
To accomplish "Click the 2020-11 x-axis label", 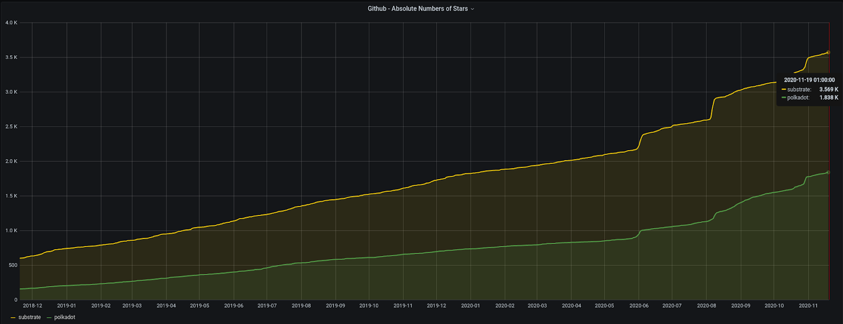I will click(808, 306).
